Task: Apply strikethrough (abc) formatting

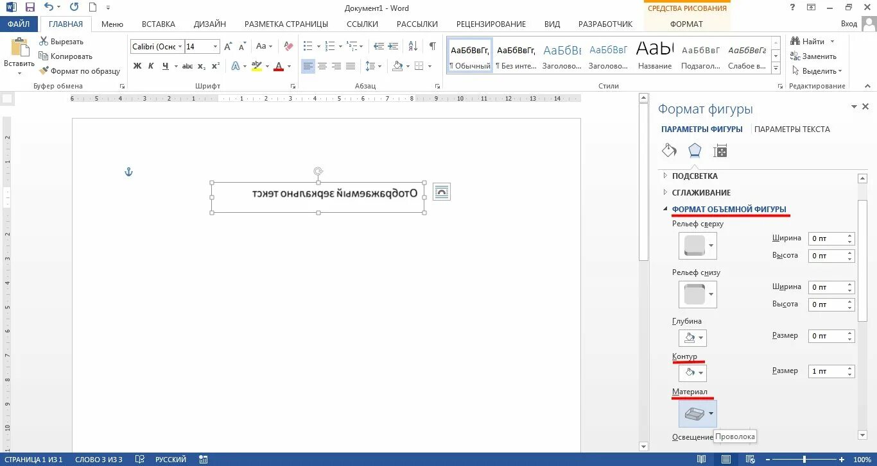Action: (x=187, y=66)
